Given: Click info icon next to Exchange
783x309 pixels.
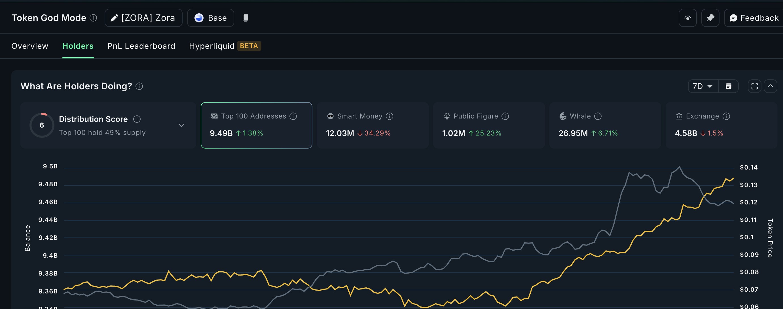Looking at the screenshot, I should 726,116.
